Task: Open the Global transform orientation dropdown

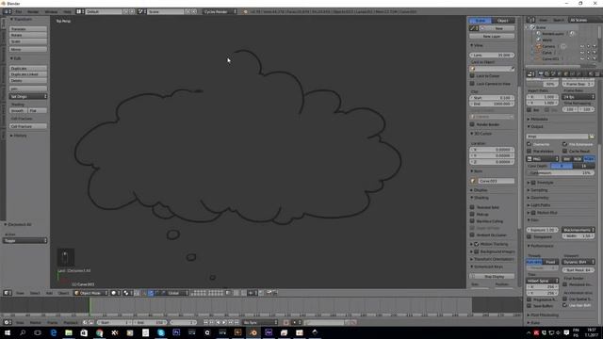Action: (176, 293)
